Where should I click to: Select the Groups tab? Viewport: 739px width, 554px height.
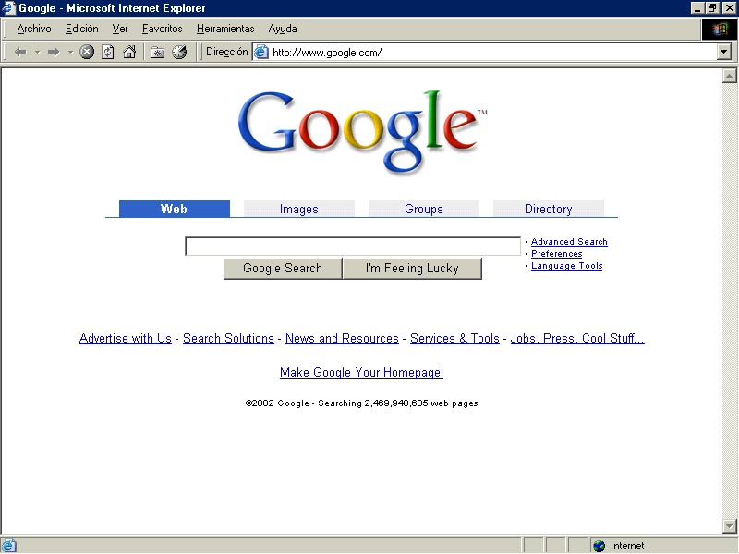tap(423, 210)
